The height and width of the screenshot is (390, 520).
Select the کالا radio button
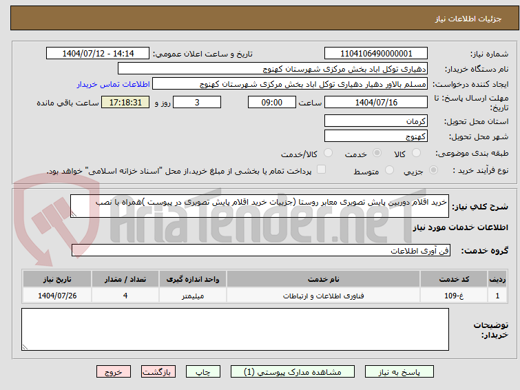[x=416, y=153]
